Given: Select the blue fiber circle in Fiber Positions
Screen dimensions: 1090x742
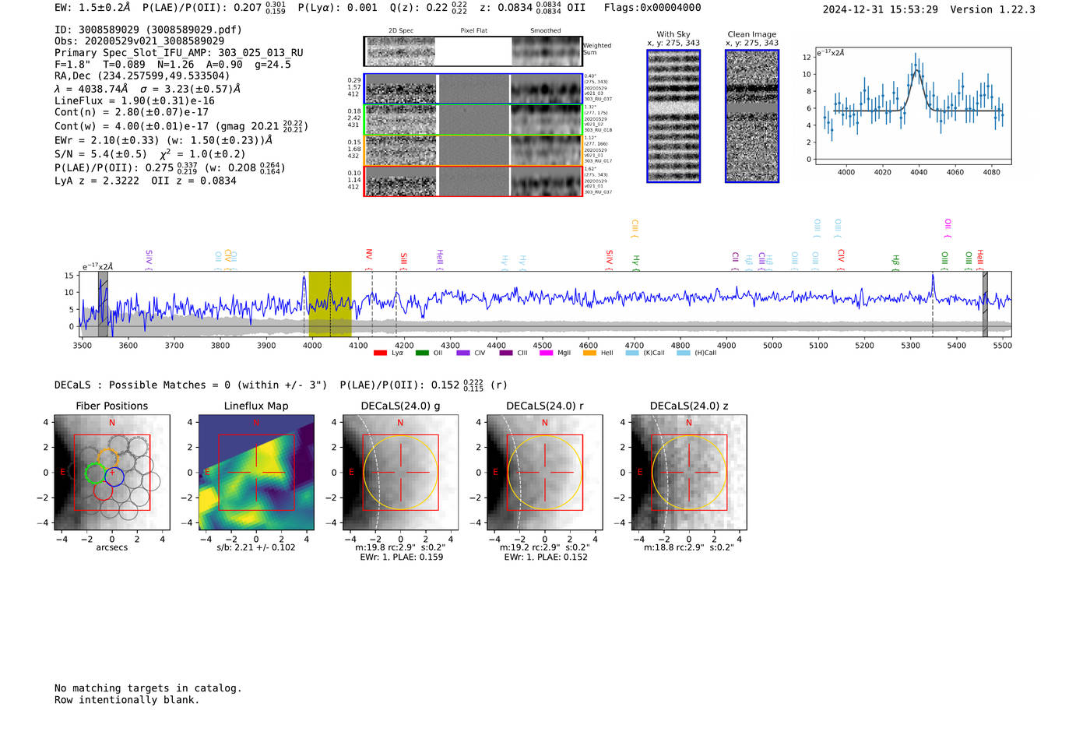Looking at the screenshot, I should (x=114, y=476).
